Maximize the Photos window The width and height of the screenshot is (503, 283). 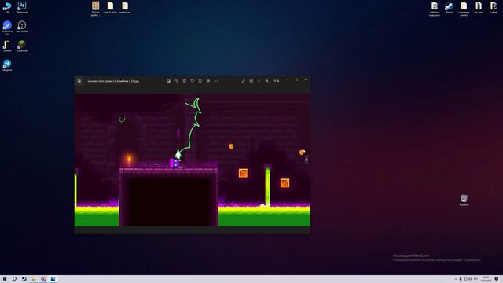(x=297, y=79)
